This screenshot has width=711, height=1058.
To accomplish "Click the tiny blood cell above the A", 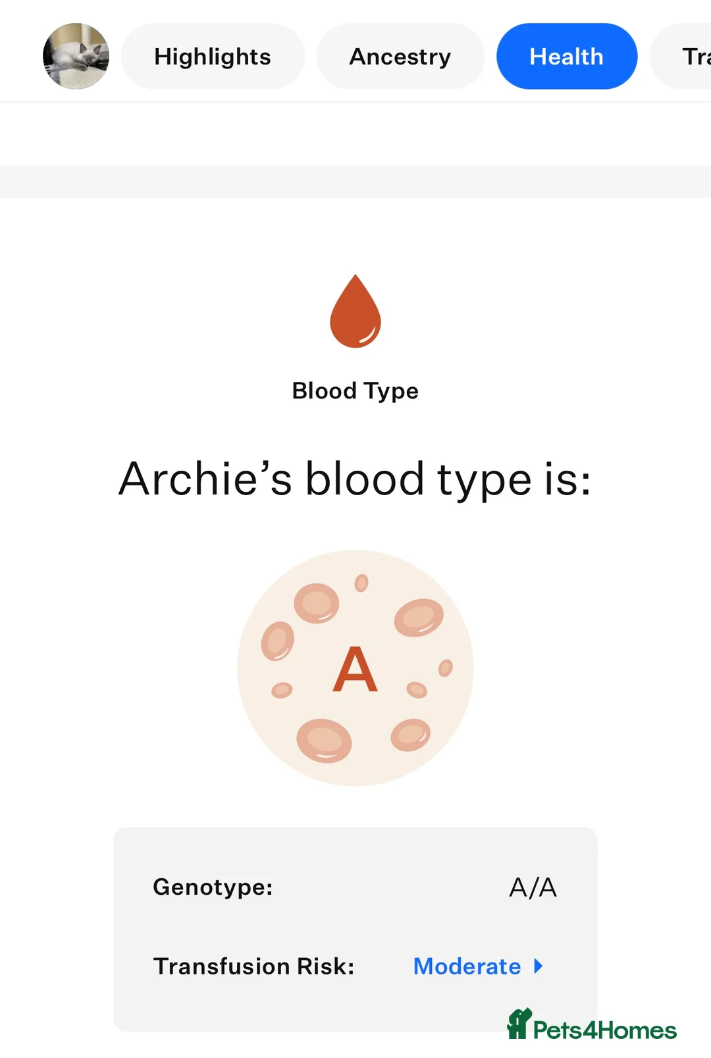I will tap(361, 583).
